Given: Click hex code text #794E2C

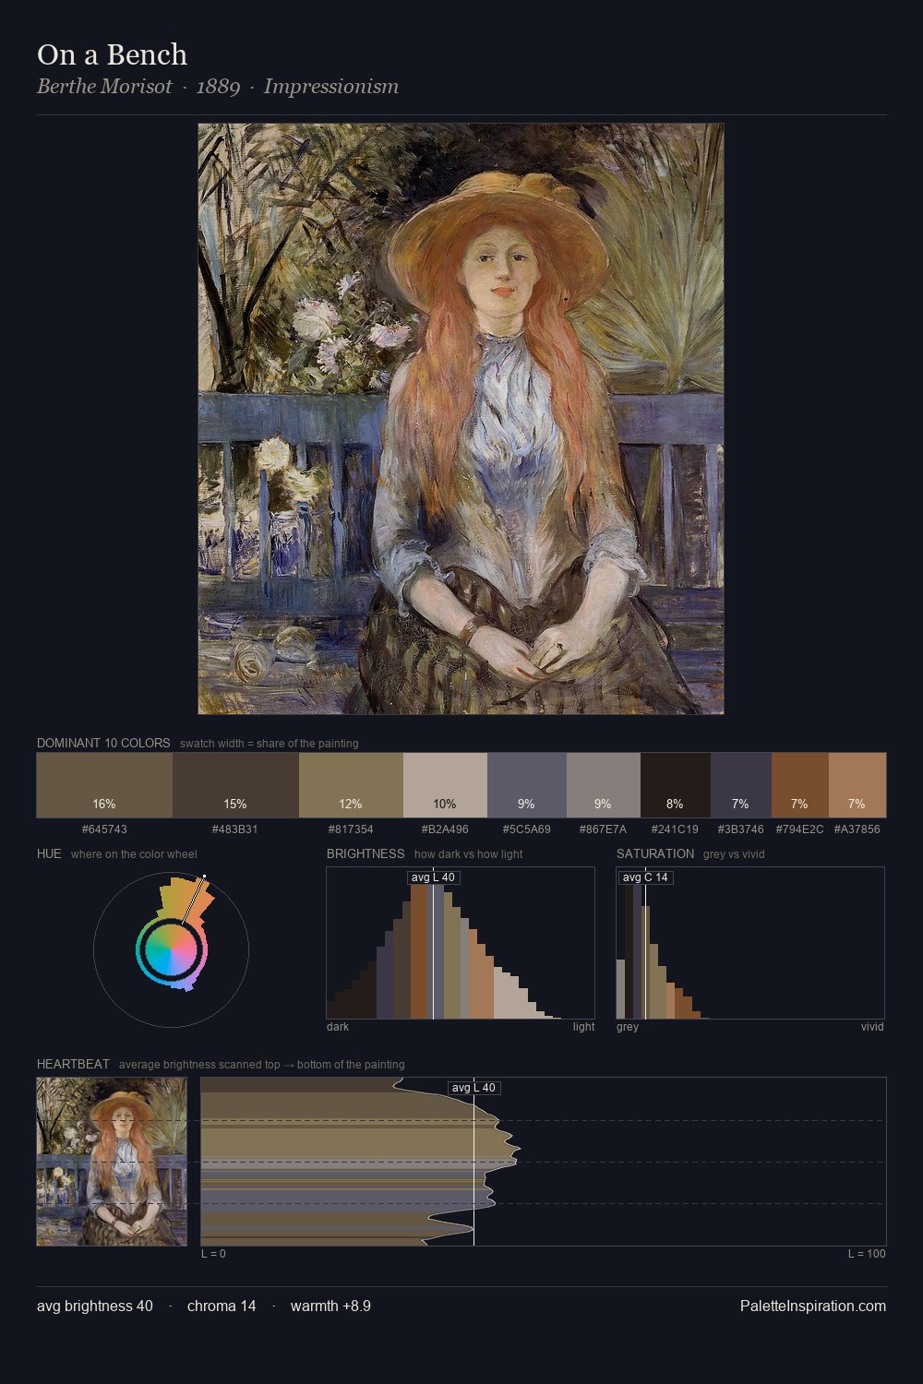Looking at the screenshot, I should (x=800, y=829).
